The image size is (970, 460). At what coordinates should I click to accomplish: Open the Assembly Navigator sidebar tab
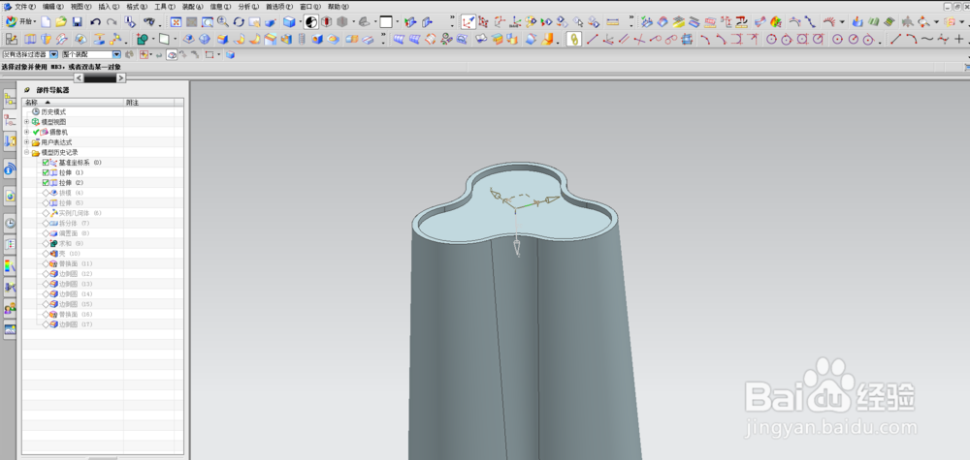pos(10,99)
